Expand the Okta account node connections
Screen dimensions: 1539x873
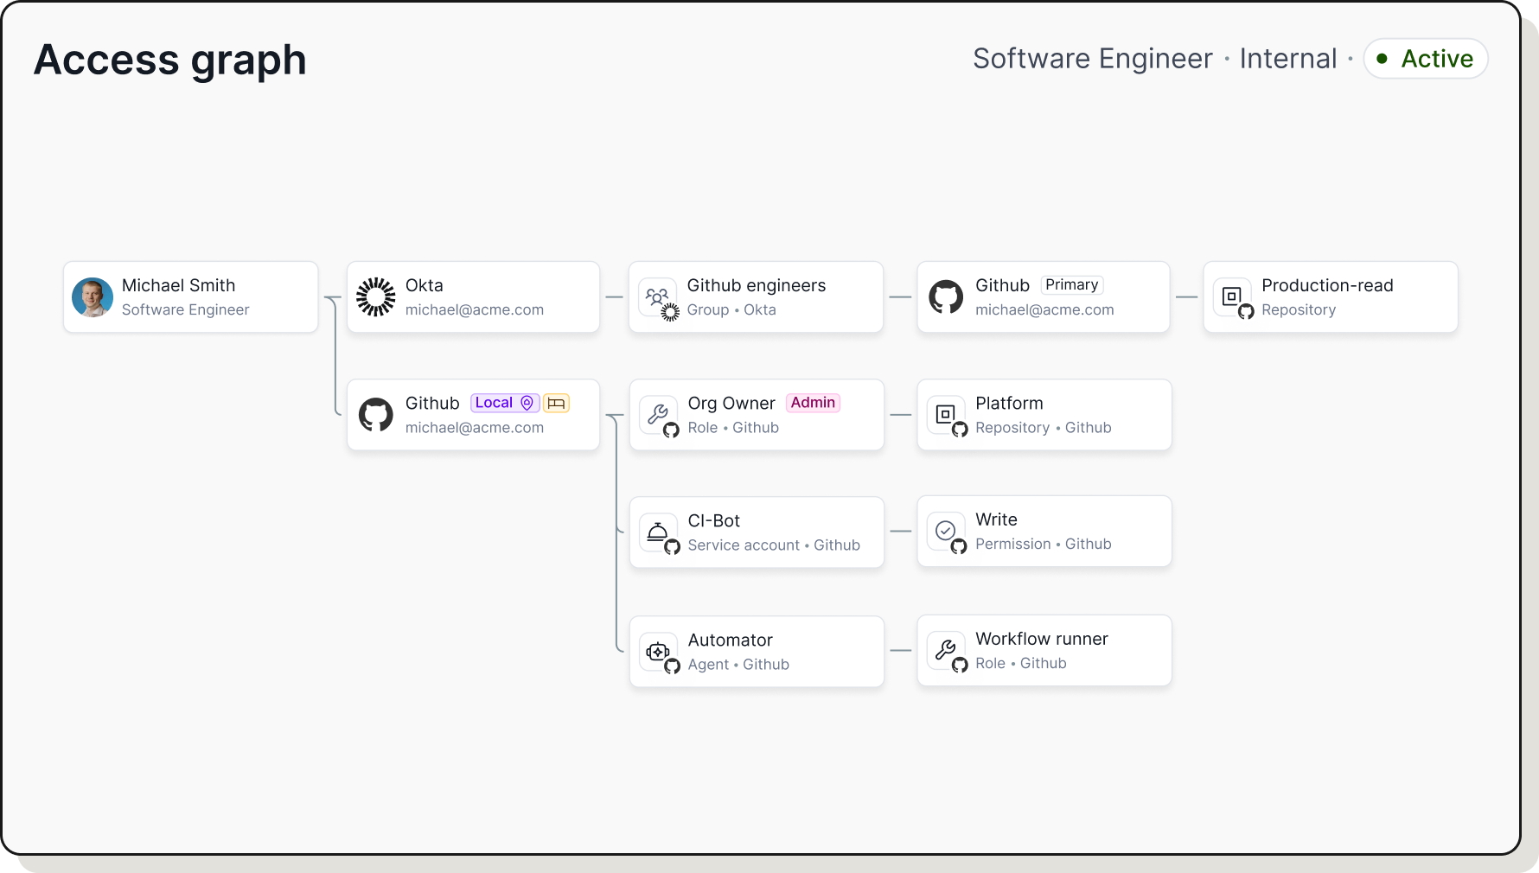(x=473, y=296)
